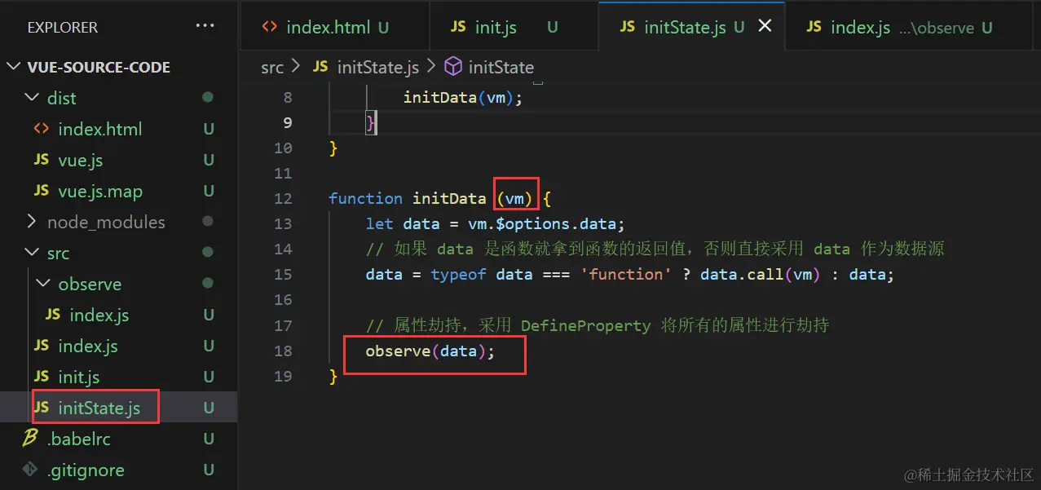Viewport: 1041px width, 490px height.
Task: Click git icon next to .gitignore
Action: point(29,470)
